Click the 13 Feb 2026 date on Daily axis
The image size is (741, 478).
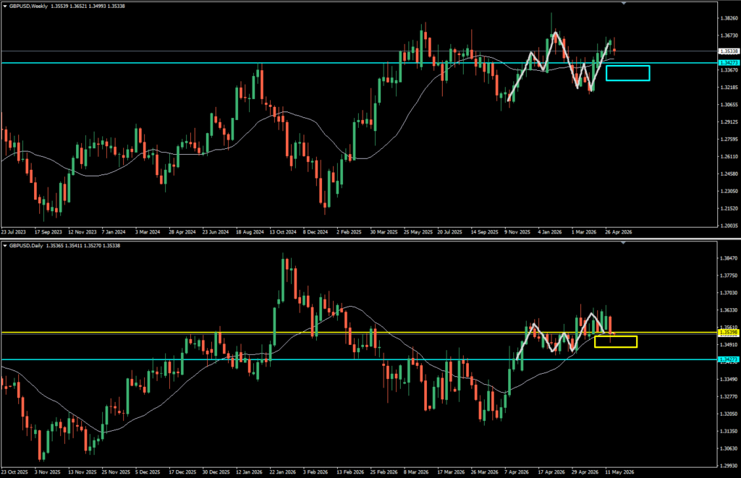pyautogui.click(x=350, y=472)
